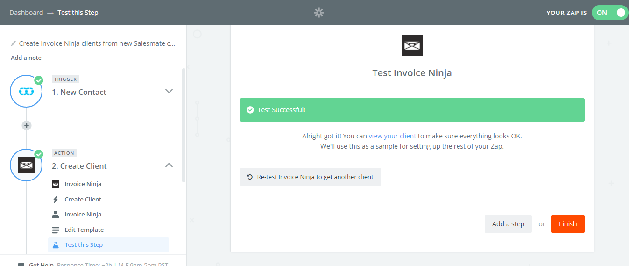This screenshot has height=266, width=629.
Task: Turn the Zap ON/OFF toggle
Action: click(x=609, y=13)
